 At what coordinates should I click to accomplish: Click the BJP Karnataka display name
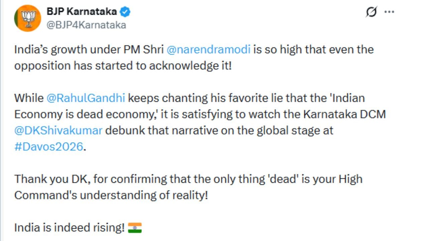82,11
